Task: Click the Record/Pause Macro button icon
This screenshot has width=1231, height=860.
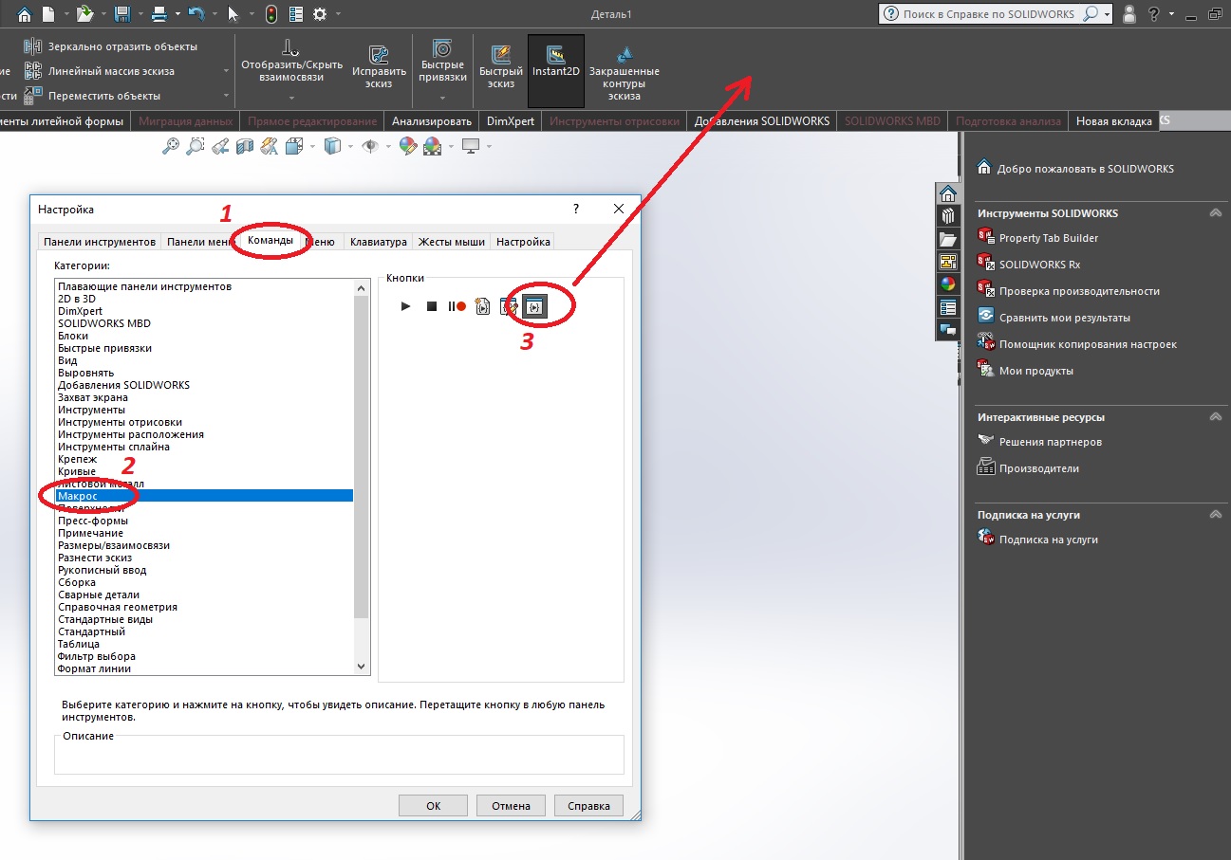Action: [x=457, y=306]
